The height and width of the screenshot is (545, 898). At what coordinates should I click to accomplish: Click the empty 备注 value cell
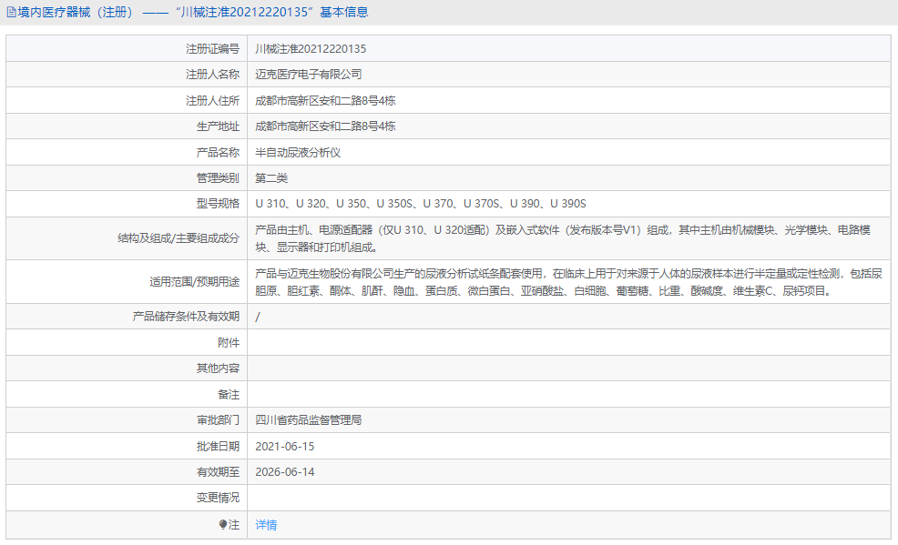[x=455, y=393]
